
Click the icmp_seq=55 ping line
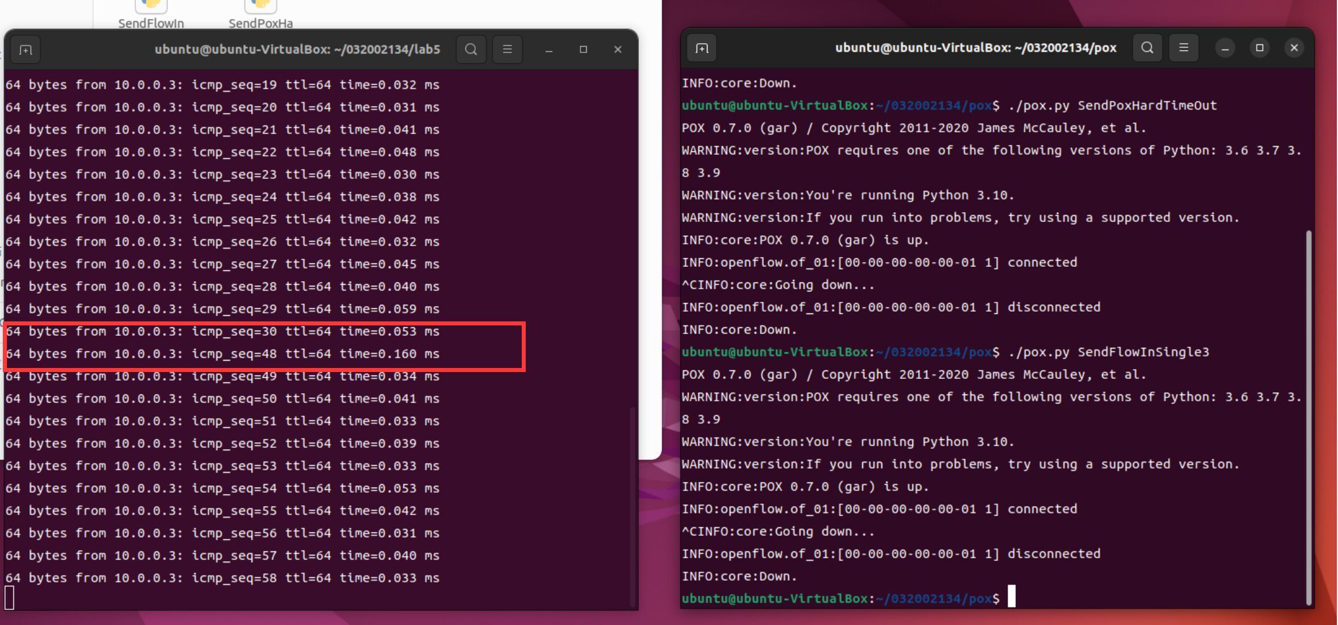pos(223,511)
